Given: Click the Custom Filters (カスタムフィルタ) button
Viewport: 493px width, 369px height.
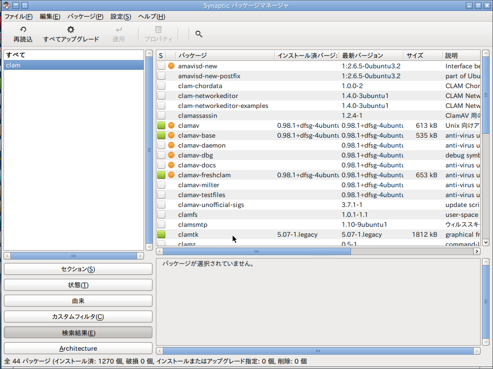Looking at the screenshot, I should click(x=78, y=316).
